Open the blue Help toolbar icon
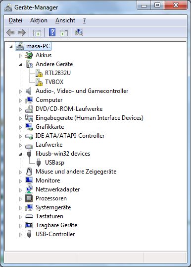 52,32
